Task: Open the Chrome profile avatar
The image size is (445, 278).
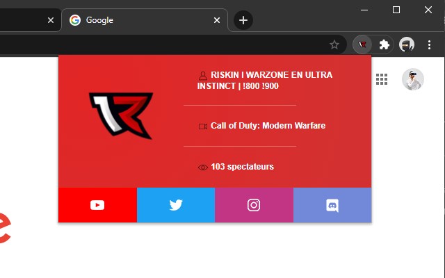Action: (406, 44)
